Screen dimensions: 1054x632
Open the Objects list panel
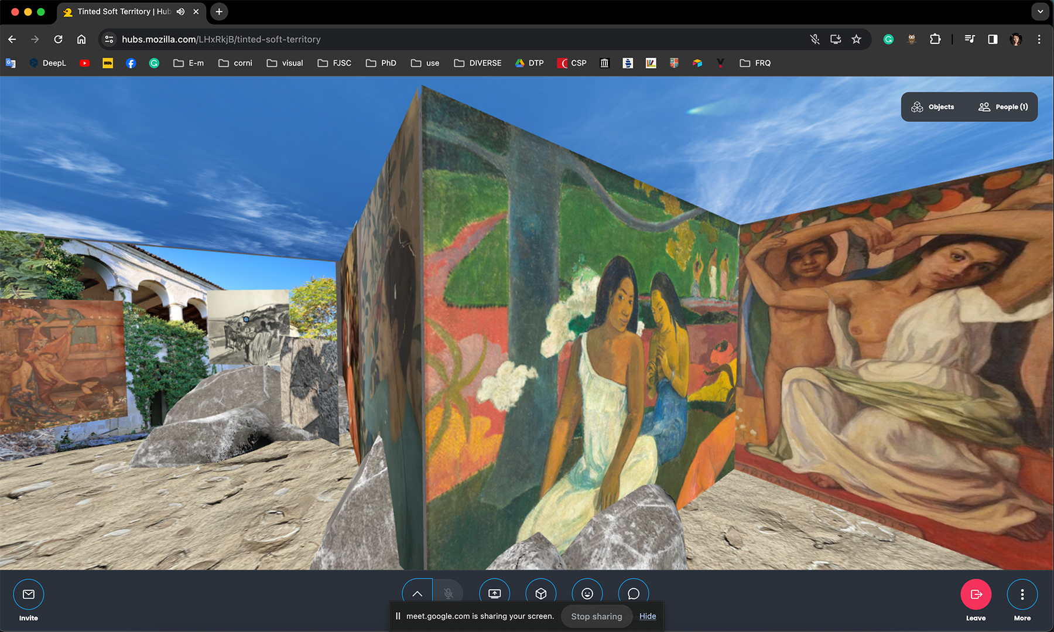(933, 107)
